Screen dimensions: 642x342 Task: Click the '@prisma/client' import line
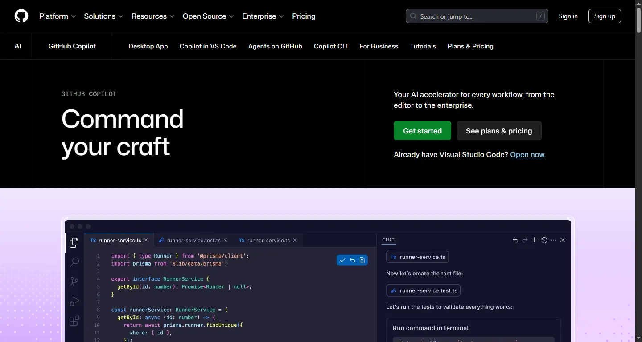pyautogui.click(x=180, y=256)
